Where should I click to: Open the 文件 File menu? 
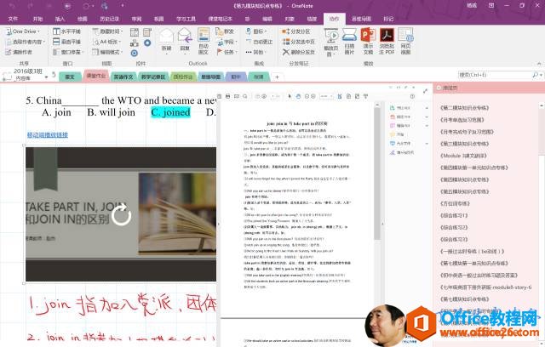click(x=13, y=17)
